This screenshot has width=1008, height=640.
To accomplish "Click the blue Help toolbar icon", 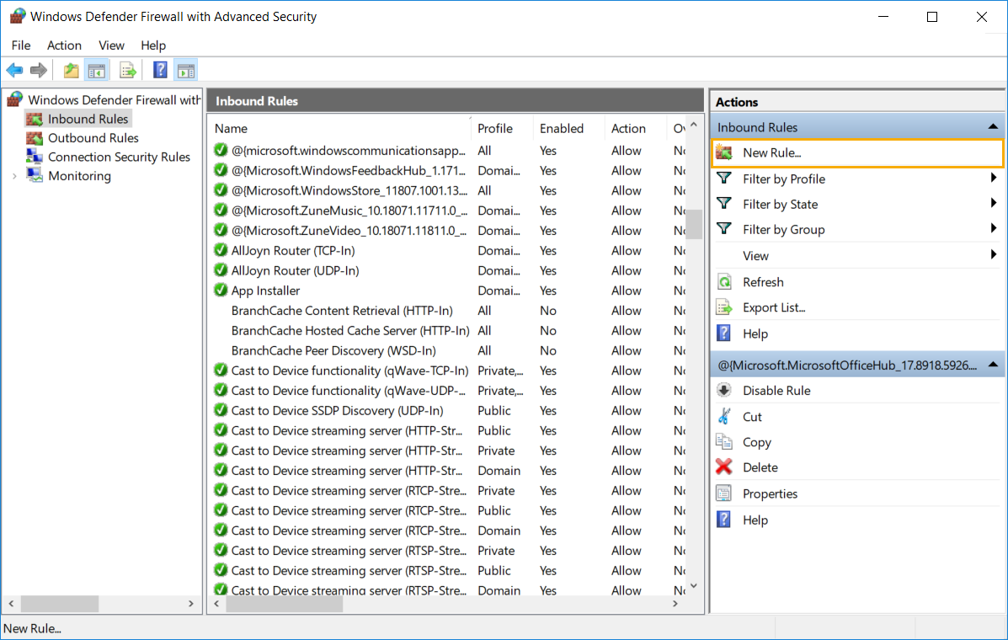I will (x=160, y=70).
